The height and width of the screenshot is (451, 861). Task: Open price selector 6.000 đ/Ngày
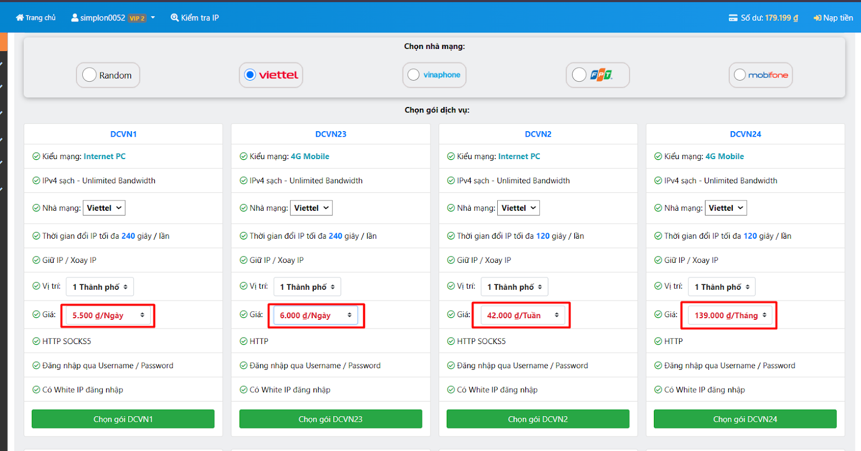tap(315, 316)
